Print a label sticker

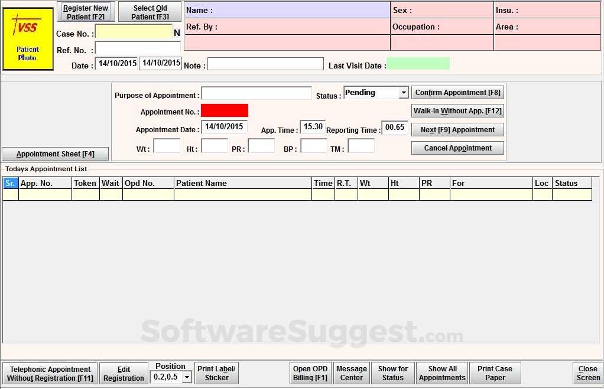click(x=216, y=372)
